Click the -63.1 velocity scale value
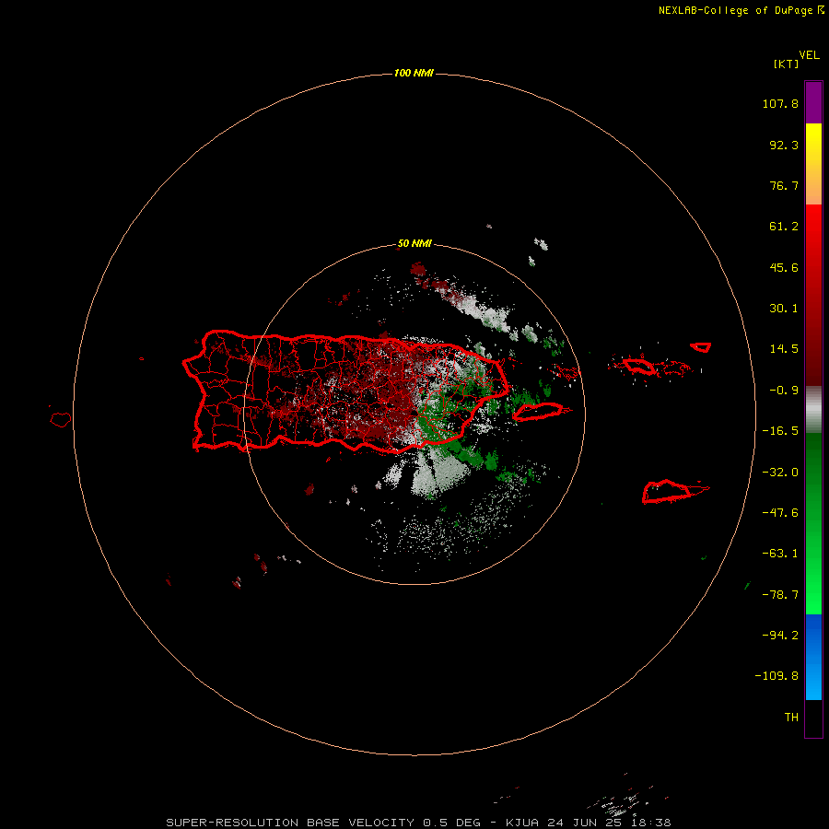Viewport: 829px width, 829px height. click(x=780, y=554)
